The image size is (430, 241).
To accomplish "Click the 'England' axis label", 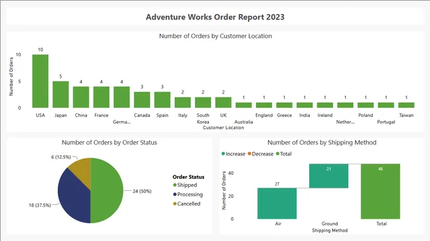I will coord(264,115).
